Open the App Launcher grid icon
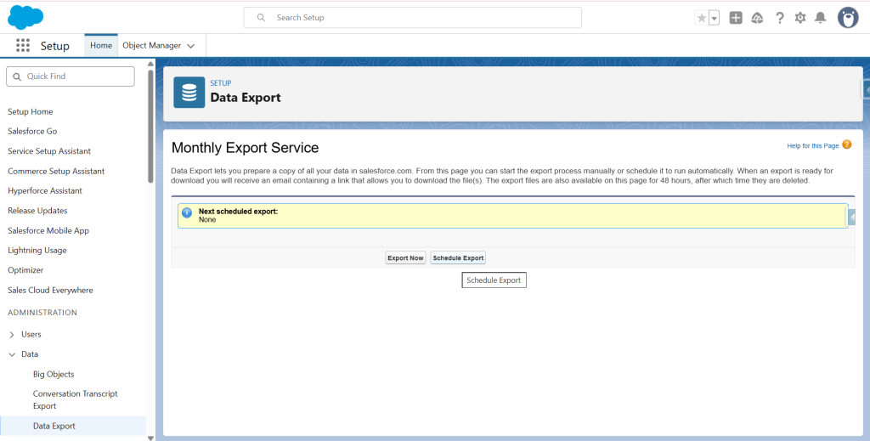The image size is (870, 441). (23, 46)
